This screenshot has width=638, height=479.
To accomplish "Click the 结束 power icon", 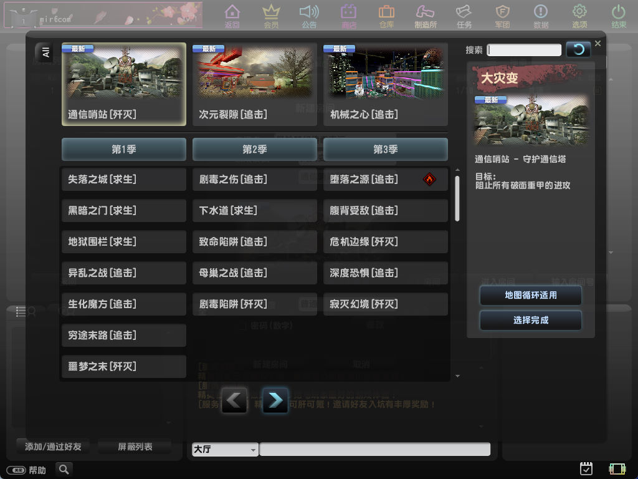I will pos(619,16).
